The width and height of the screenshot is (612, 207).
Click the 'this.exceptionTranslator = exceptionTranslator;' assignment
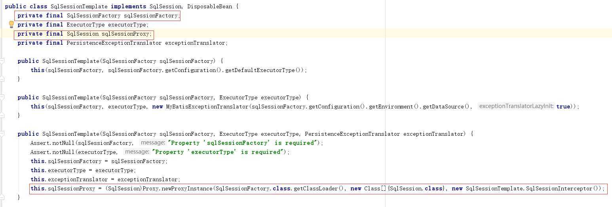(105, 180)
